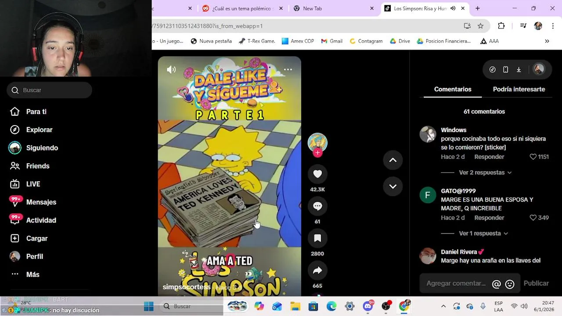Open the TikTok profile avatar in the top pill
Screen dimensions: 562x316
539,69
